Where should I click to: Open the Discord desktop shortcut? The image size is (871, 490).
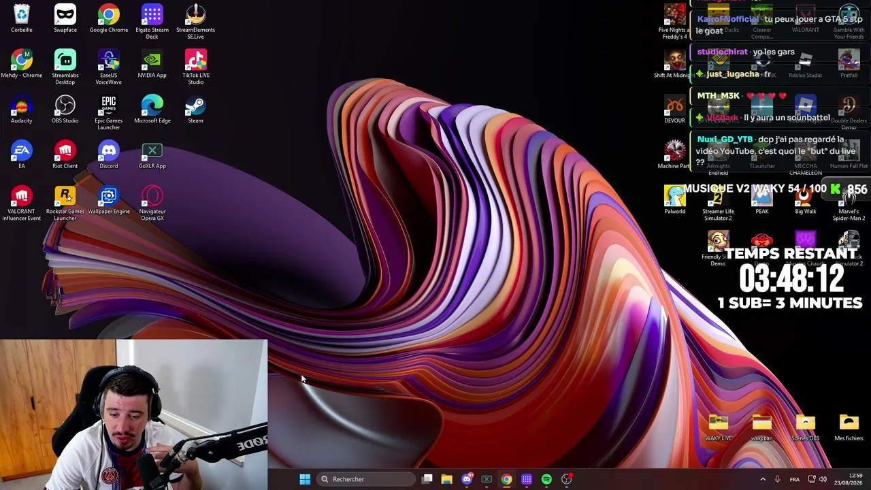(x=109, y=155)
